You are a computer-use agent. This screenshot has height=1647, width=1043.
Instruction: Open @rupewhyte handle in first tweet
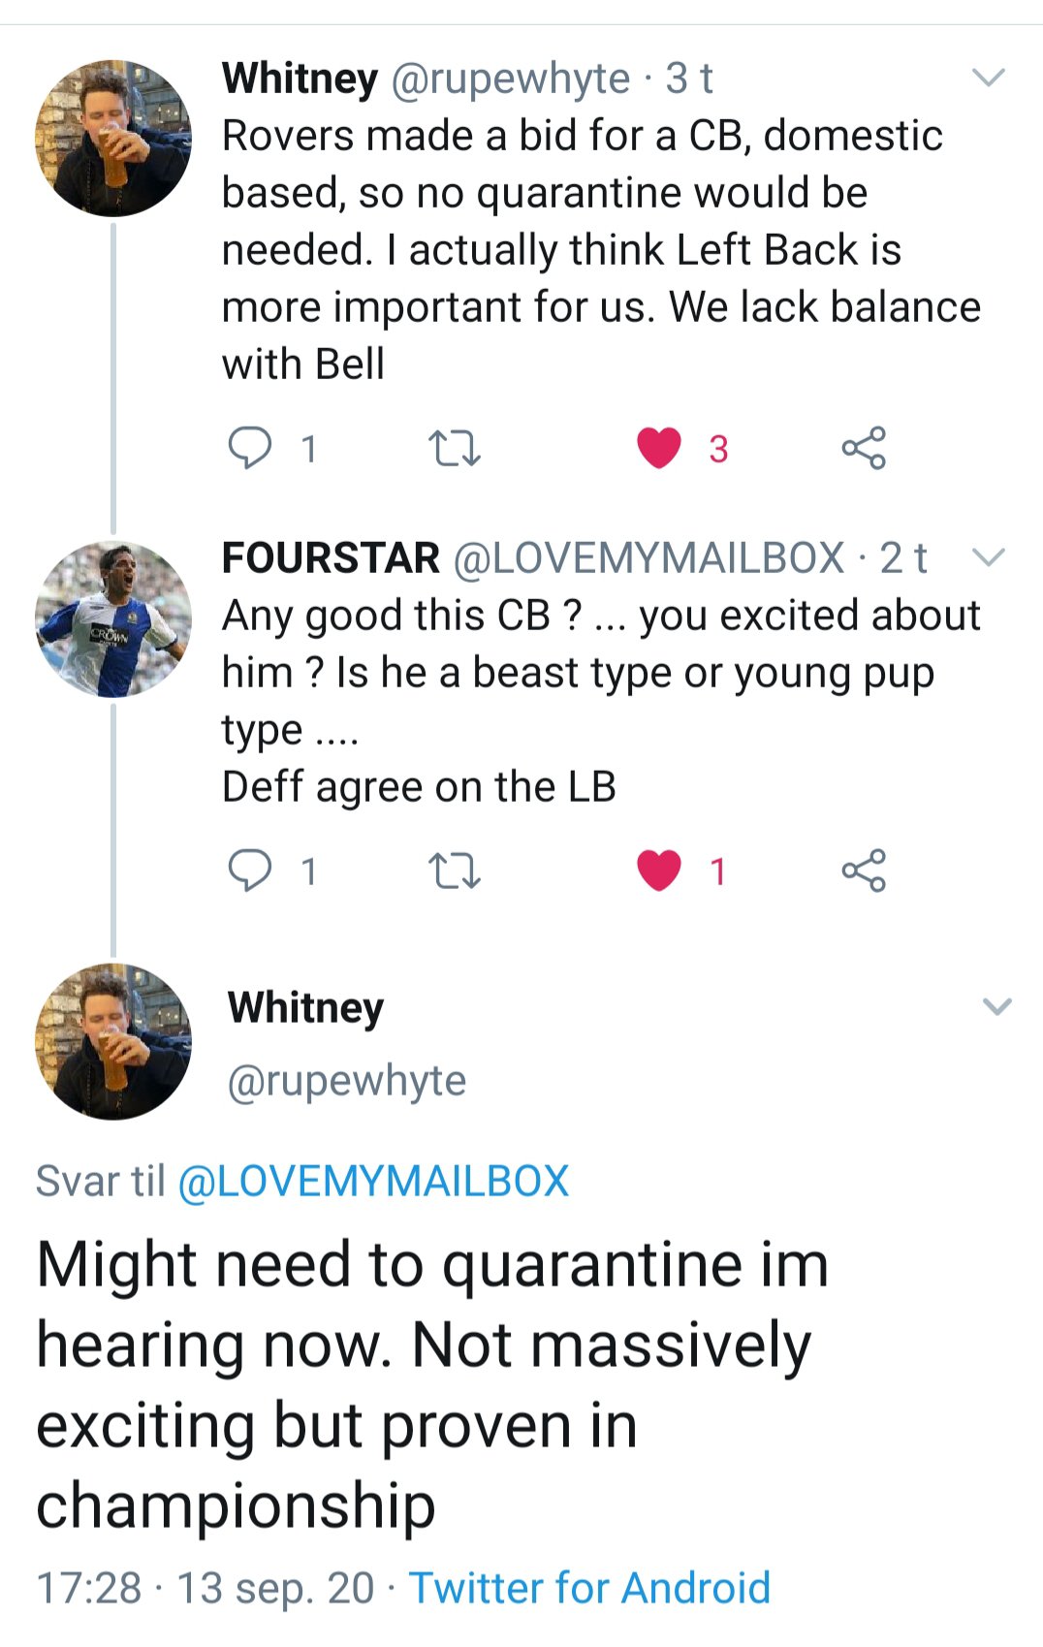pos(511,79)
